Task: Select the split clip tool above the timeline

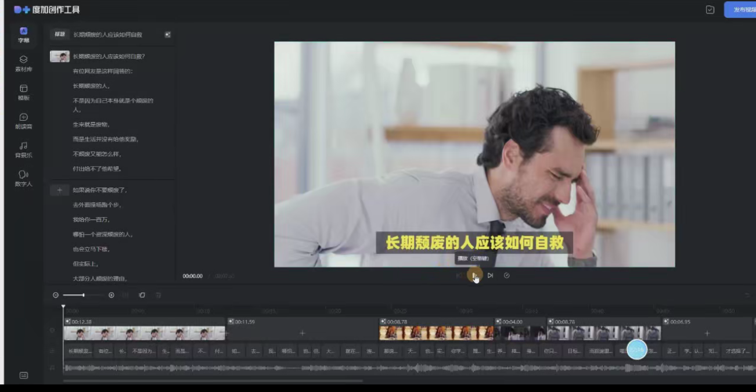Action: point(124,295)
